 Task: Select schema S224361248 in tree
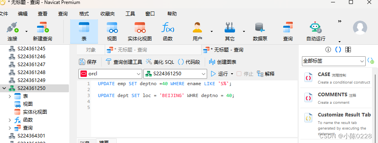pos(31,72)
